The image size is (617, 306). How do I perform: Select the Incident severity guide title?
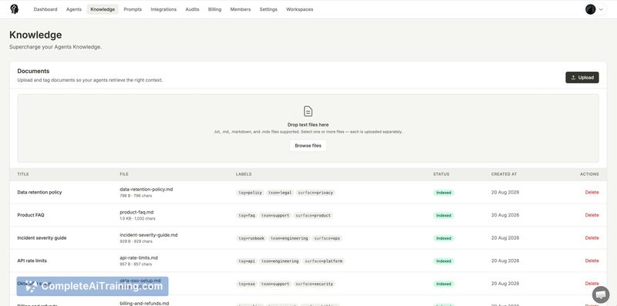point(42,238)
